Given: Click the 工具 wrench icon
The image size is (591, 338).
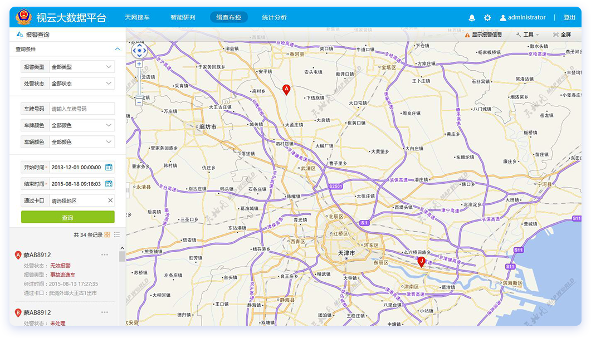Looking at the screenshot, I should coord(519,35).
